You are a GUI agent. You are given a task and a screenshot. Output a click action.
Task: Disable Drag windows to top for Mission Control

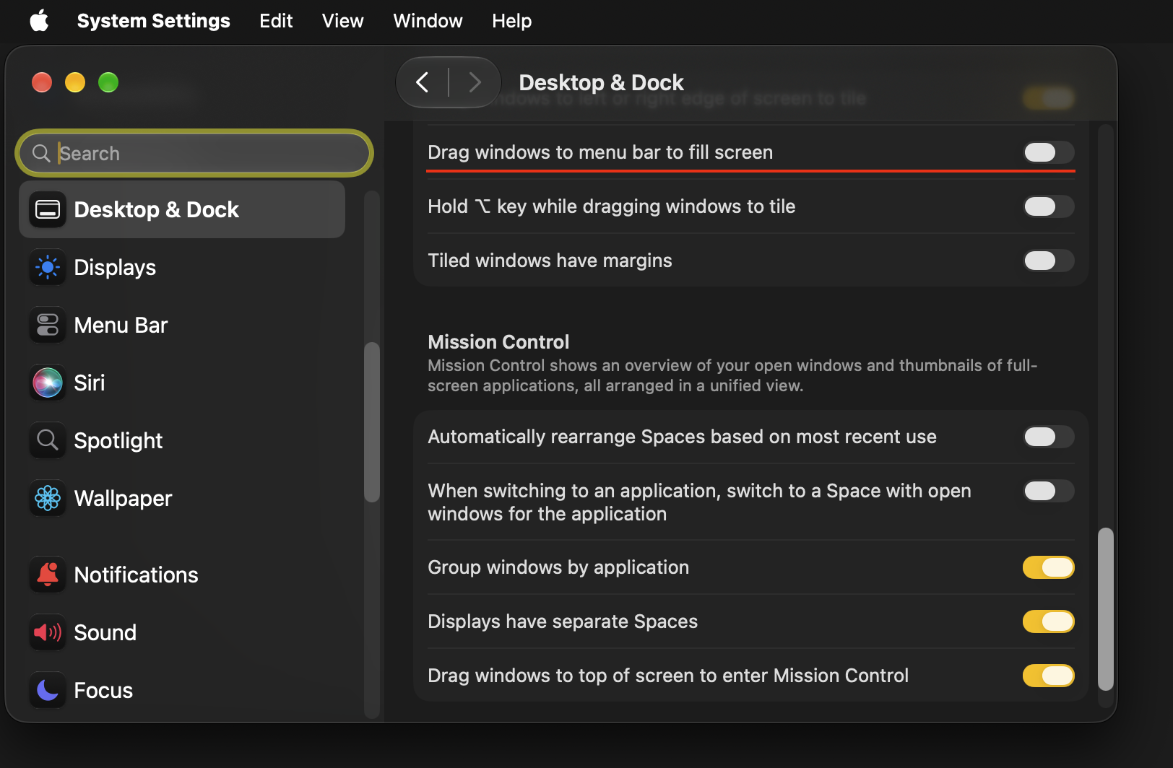pos(1048,676)
